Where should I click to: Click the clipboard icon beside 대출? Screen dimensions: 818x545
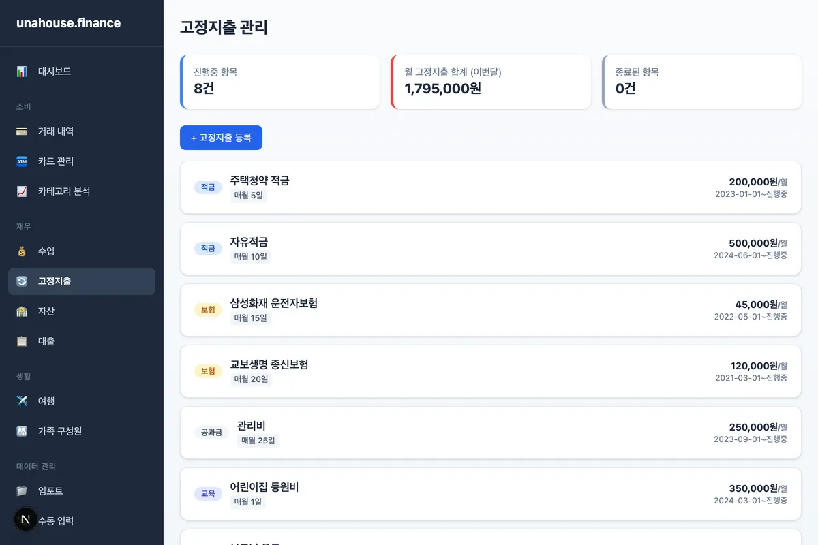click(22, 341)
